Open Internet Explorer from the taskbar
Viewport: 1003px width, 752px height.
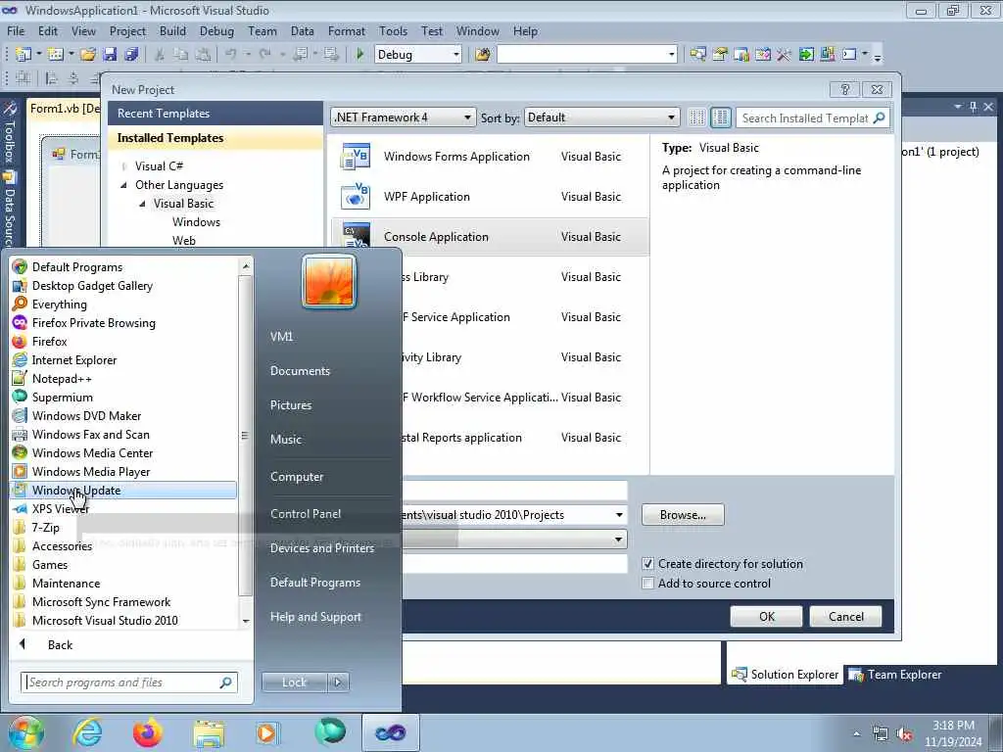click(x=87, y=732)
